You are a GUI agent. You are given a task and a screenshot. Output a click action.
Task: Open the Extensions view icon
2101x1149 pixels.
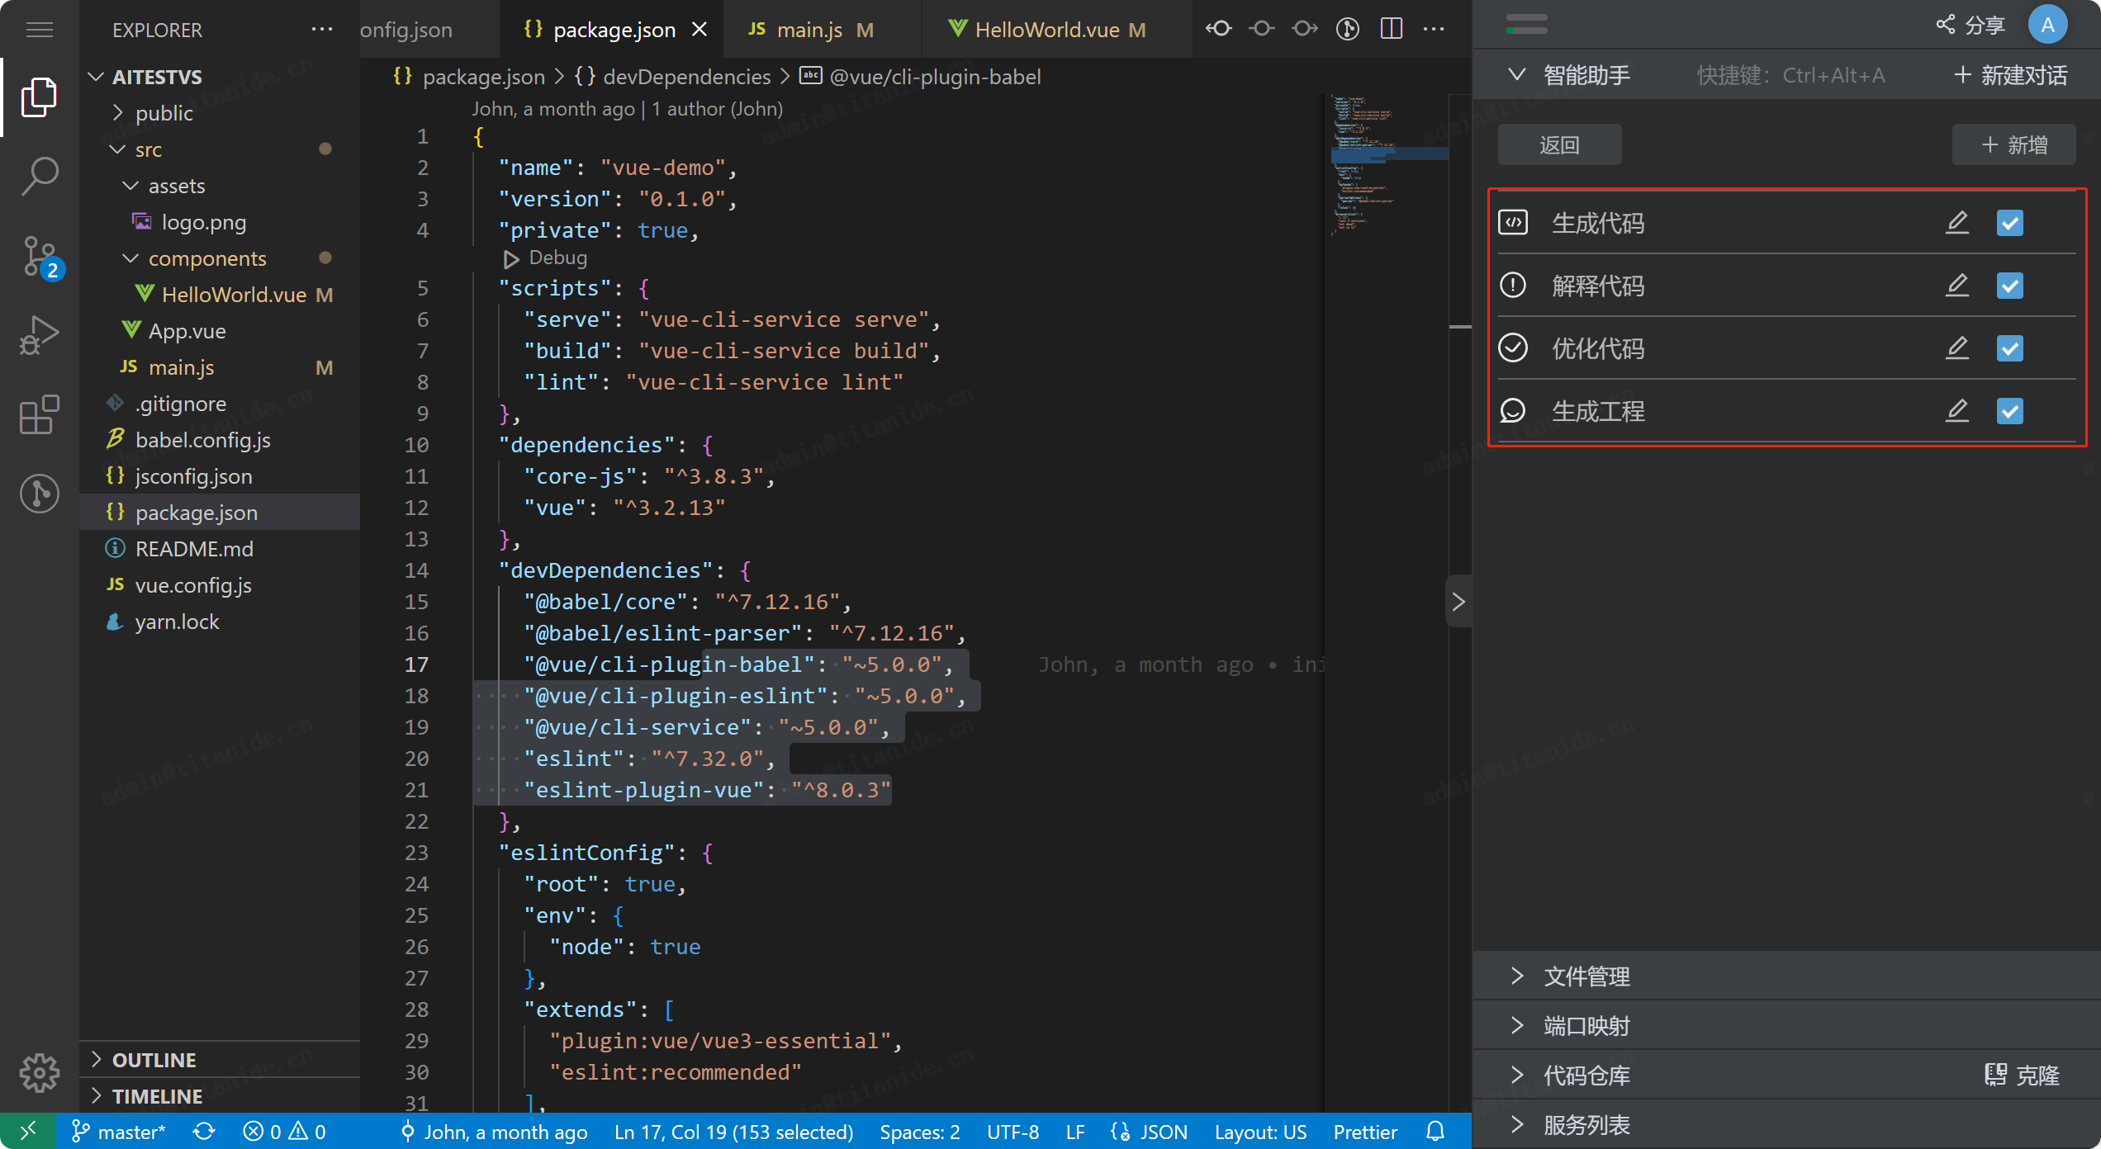point(39,414)
